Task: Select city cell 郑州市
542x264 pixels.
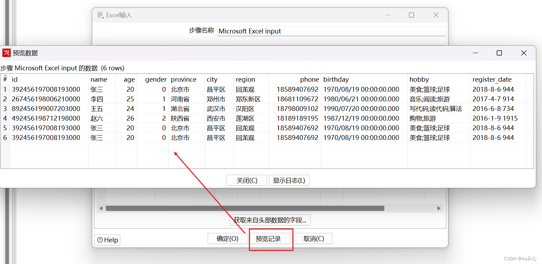Action: click(x=219, y=99)
